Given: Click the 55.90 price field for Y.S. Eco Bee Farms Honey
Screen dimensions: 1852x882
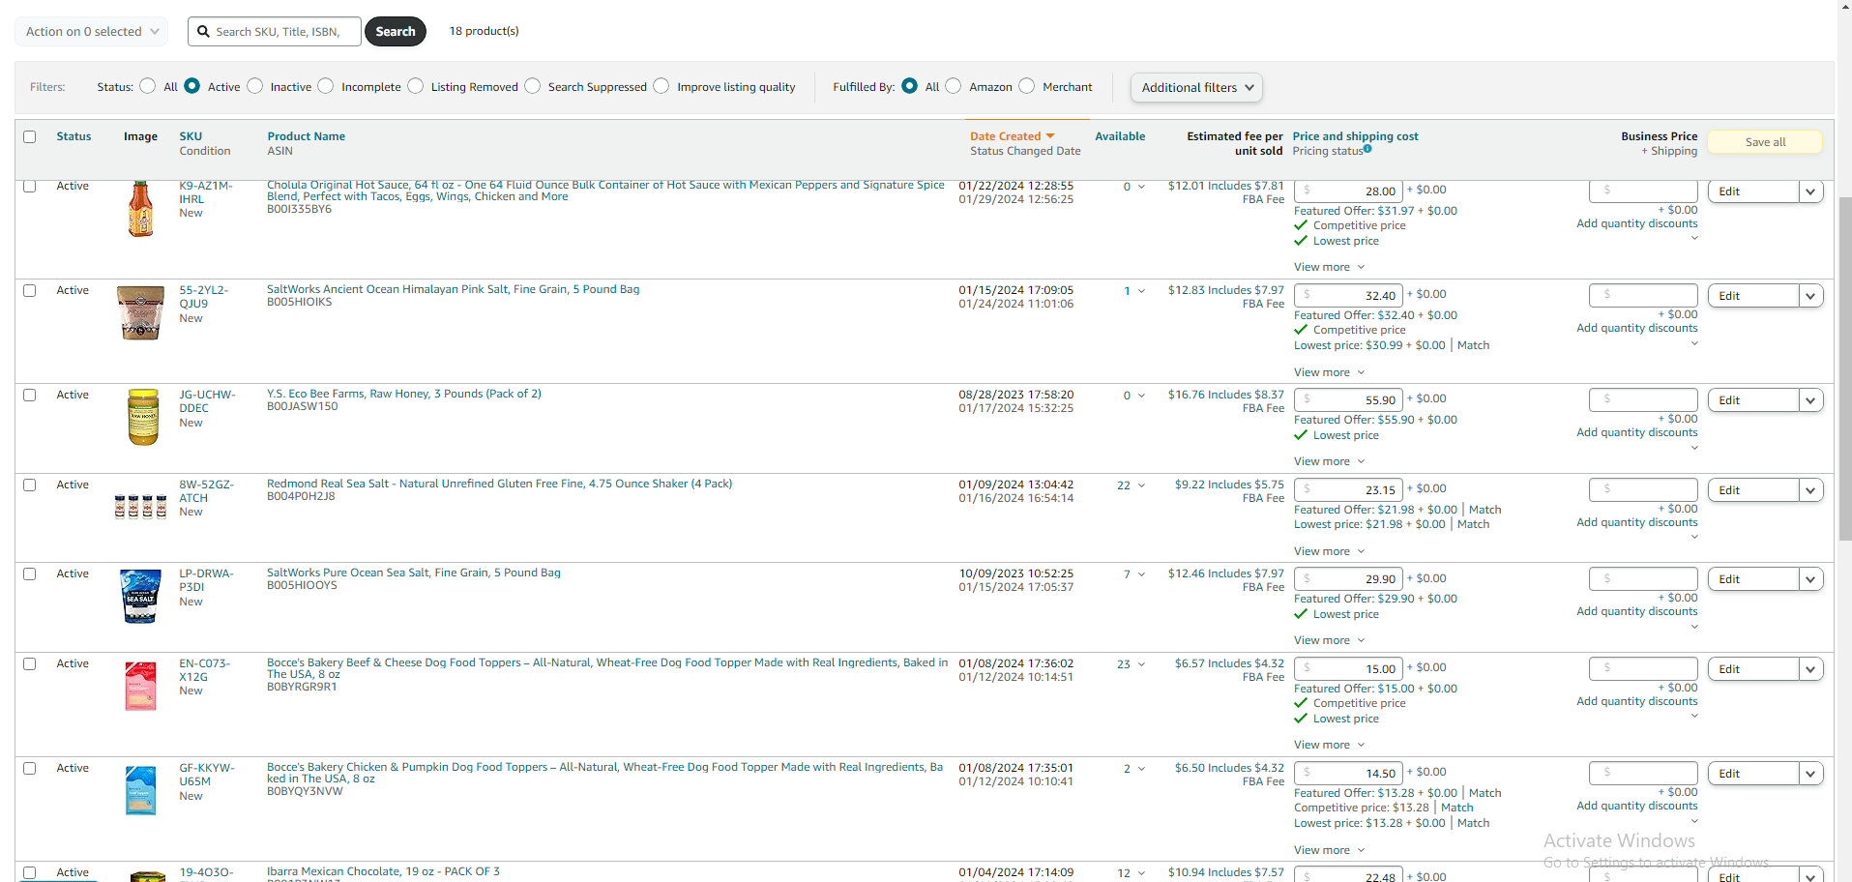Looking at the screenshot, I should (x=1348, y=400).
